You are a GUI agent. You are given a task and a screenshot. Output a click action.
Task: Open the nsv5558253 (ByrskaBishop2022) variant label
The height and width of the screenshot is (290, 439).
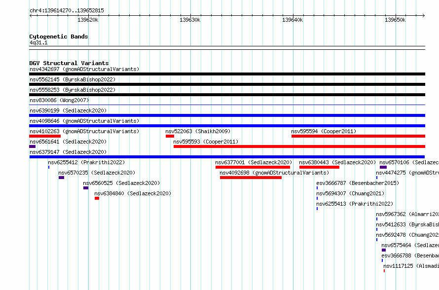coord(73,90)
